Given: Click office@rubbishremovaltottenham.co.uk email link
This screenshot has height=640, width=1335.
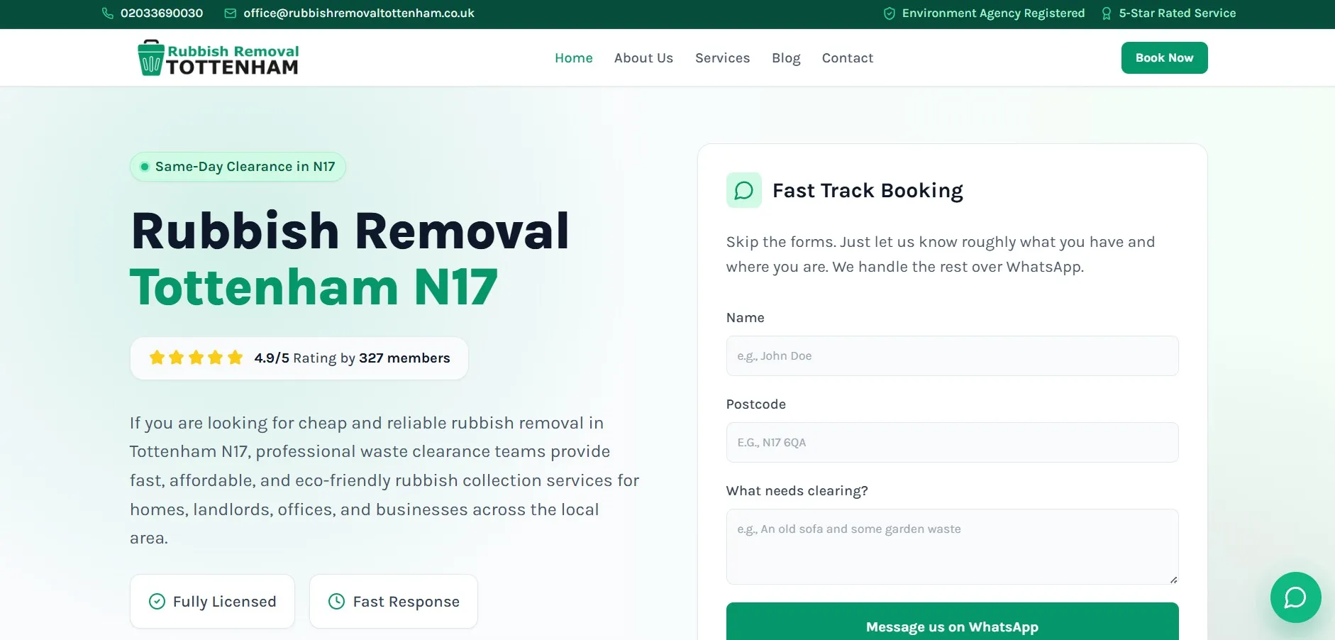Looking at the screenshot, I should click(x=359, y=13).
